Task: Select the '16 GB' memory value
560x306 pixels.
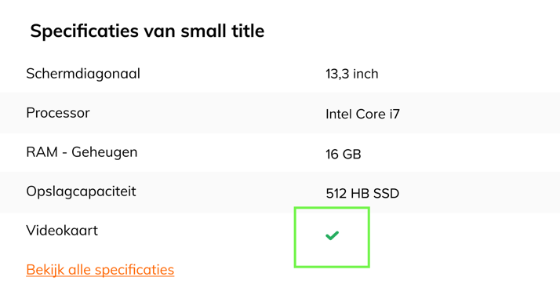Action: [344, 154]
